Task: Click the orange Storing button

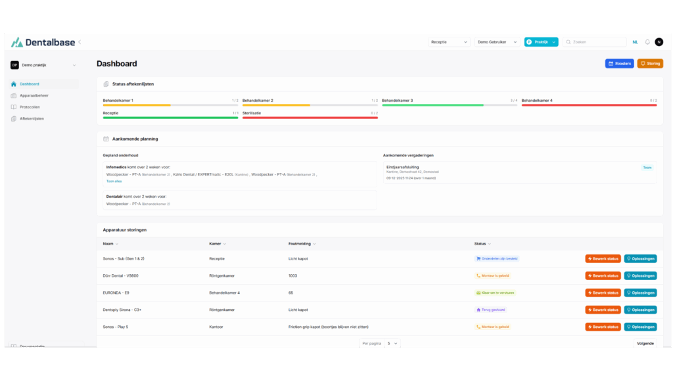Action: [650, 64]
